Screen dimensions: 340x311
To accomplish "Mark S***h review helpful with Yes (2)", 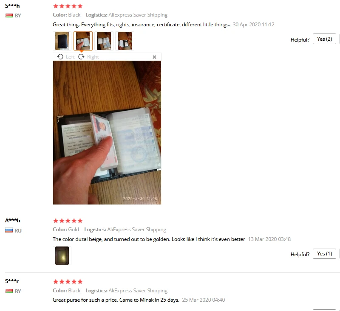I will [324, 39].
